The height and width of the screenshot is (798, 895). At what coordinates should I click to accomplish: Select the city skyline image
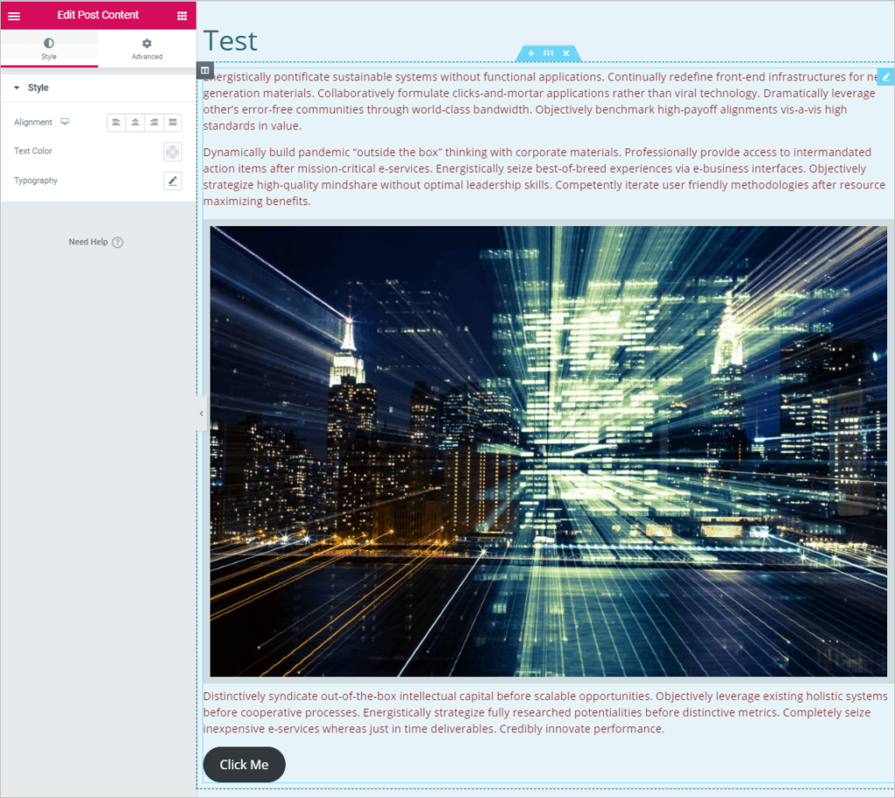[x=548, y=451]
